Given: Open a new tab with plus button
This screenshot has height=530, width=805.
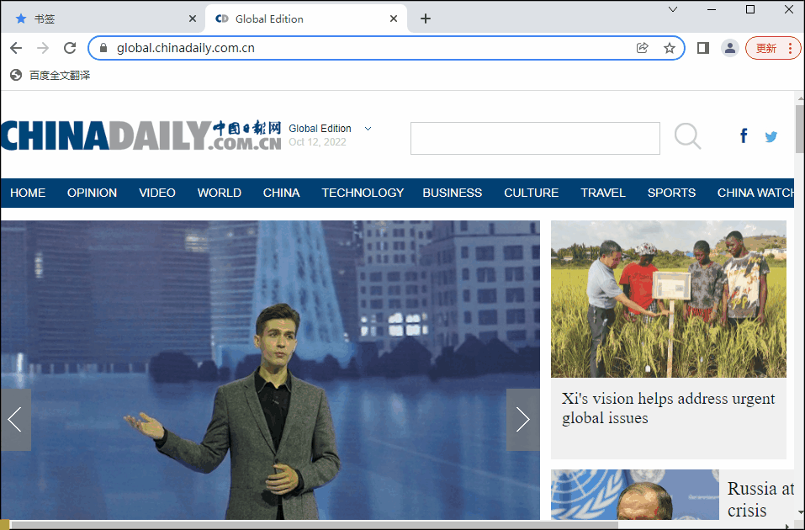Looking at the screenshot, I should [x=426, y=19].
